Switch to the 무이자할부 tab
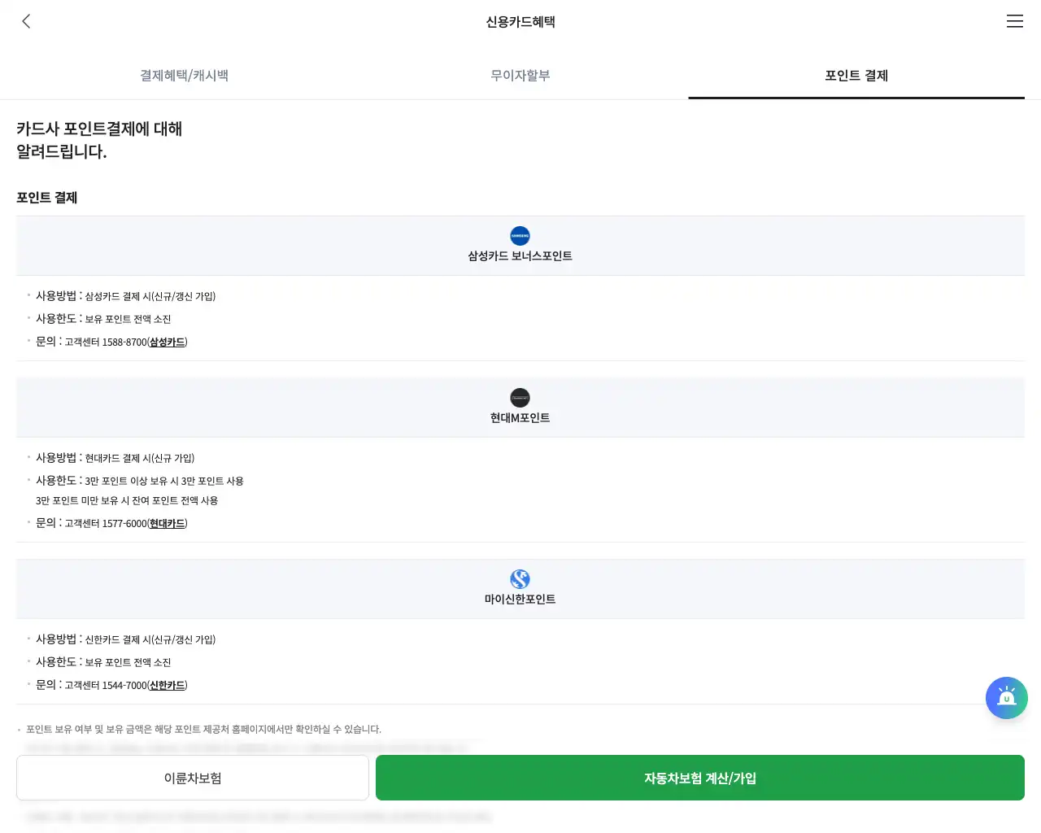 (x=520, y=75)
